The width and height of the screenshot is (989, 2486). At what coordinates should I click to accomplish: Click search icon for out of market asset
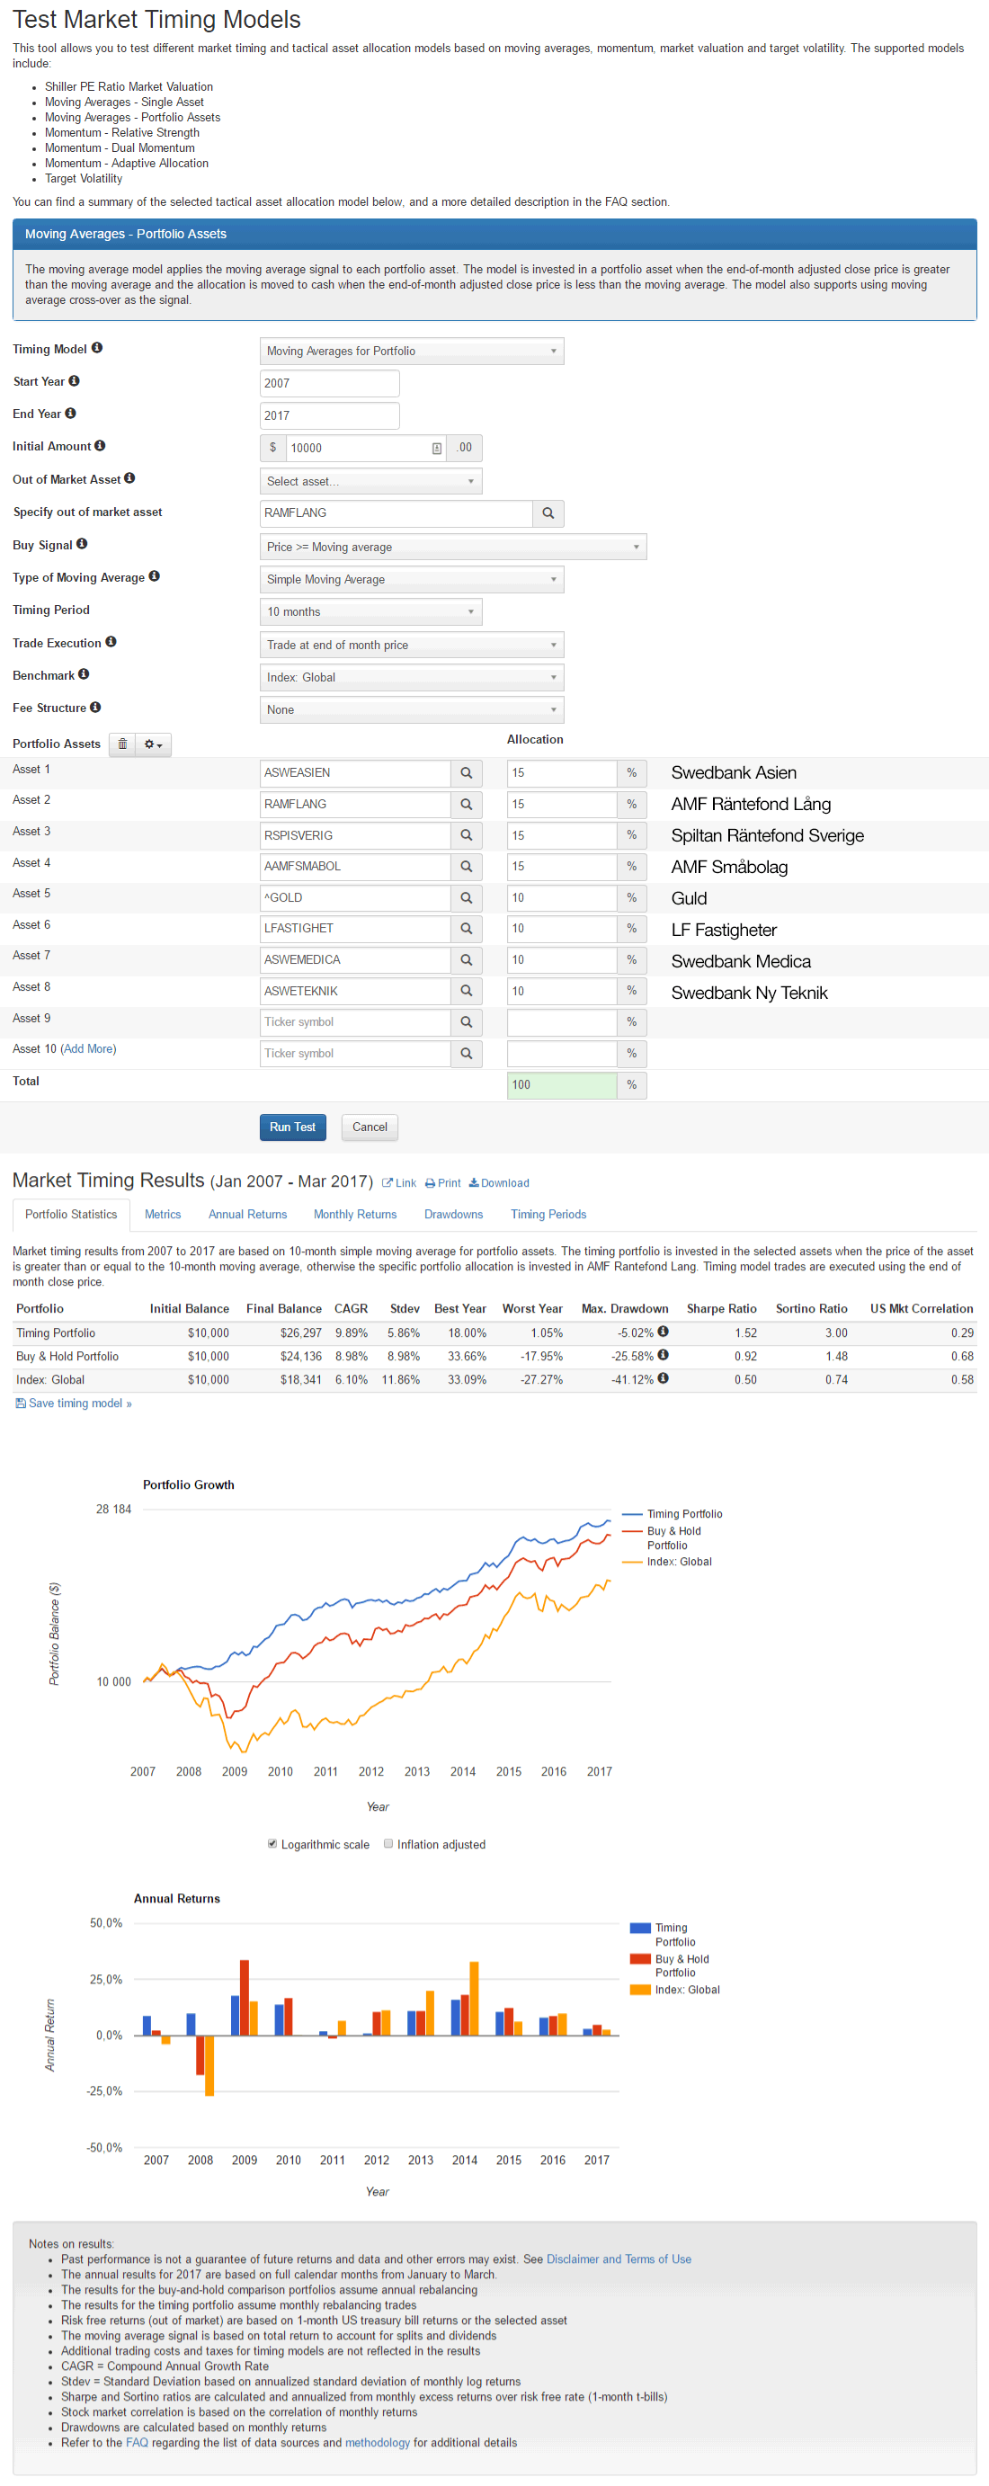coord(548,513)
